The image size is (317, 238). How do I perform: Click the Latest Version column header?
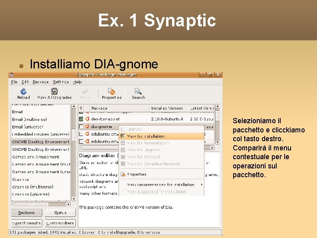(202, 108)
